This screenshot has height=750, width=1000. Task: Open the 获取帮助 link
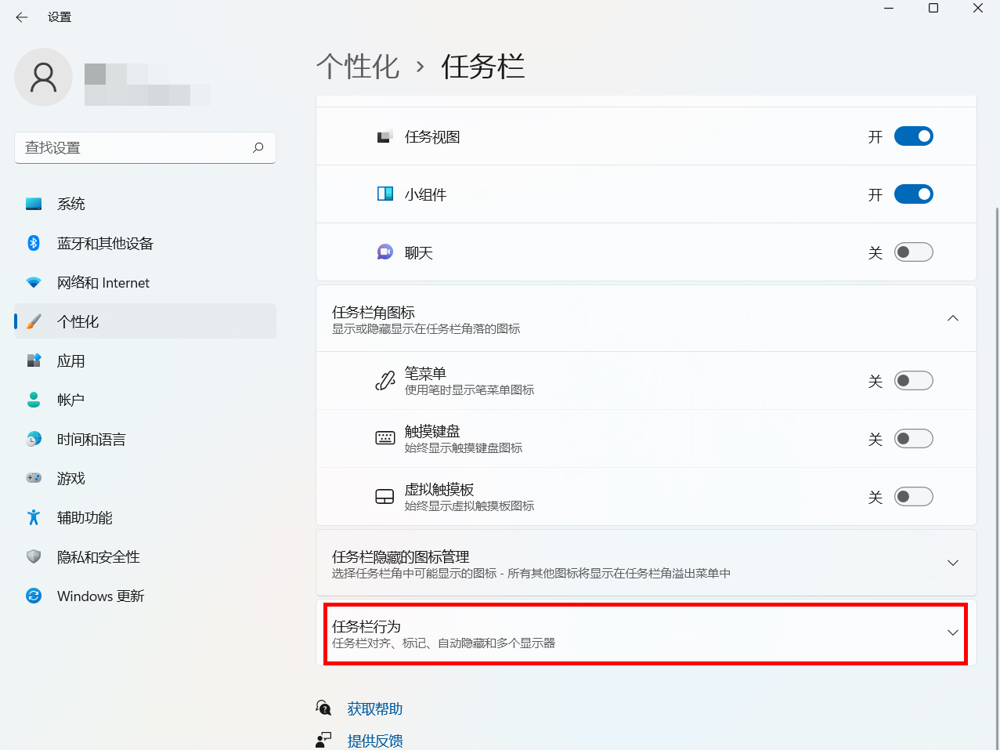[x=374, y=708]
